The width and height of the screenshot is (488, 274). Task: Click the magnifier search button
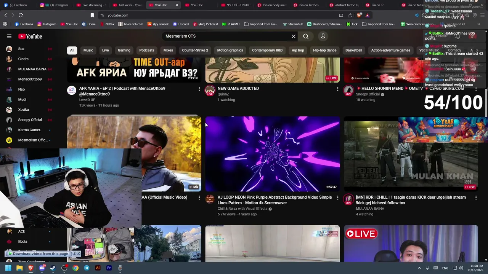pyautogui.click(x=306, y=36)
